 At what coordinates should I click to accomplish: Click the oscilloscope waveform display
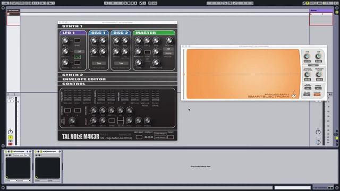click(243, 74)
